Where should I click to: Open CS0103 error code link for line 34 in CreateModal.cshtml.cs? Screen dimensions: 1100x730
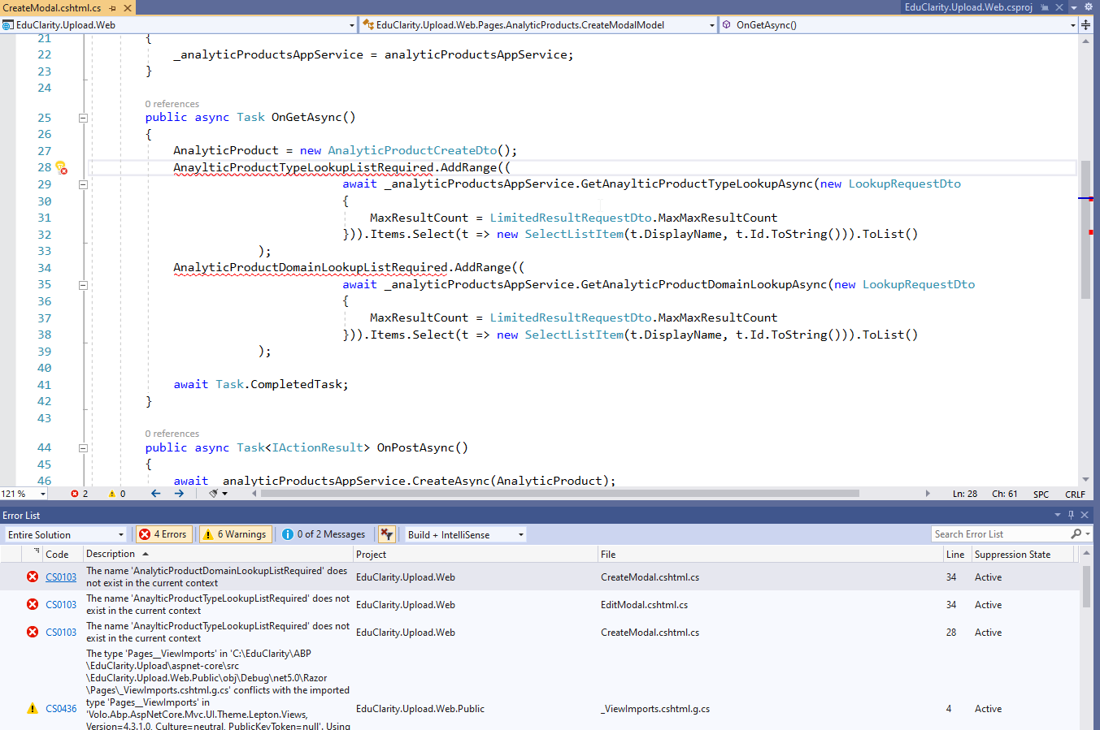(61, 577)
